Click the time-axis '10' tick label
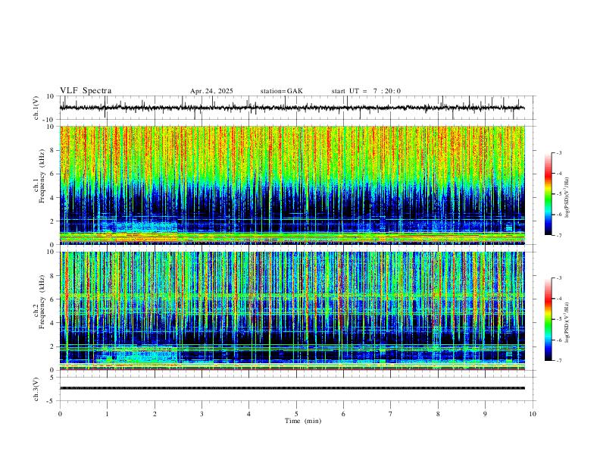 [x=533, y=414]
